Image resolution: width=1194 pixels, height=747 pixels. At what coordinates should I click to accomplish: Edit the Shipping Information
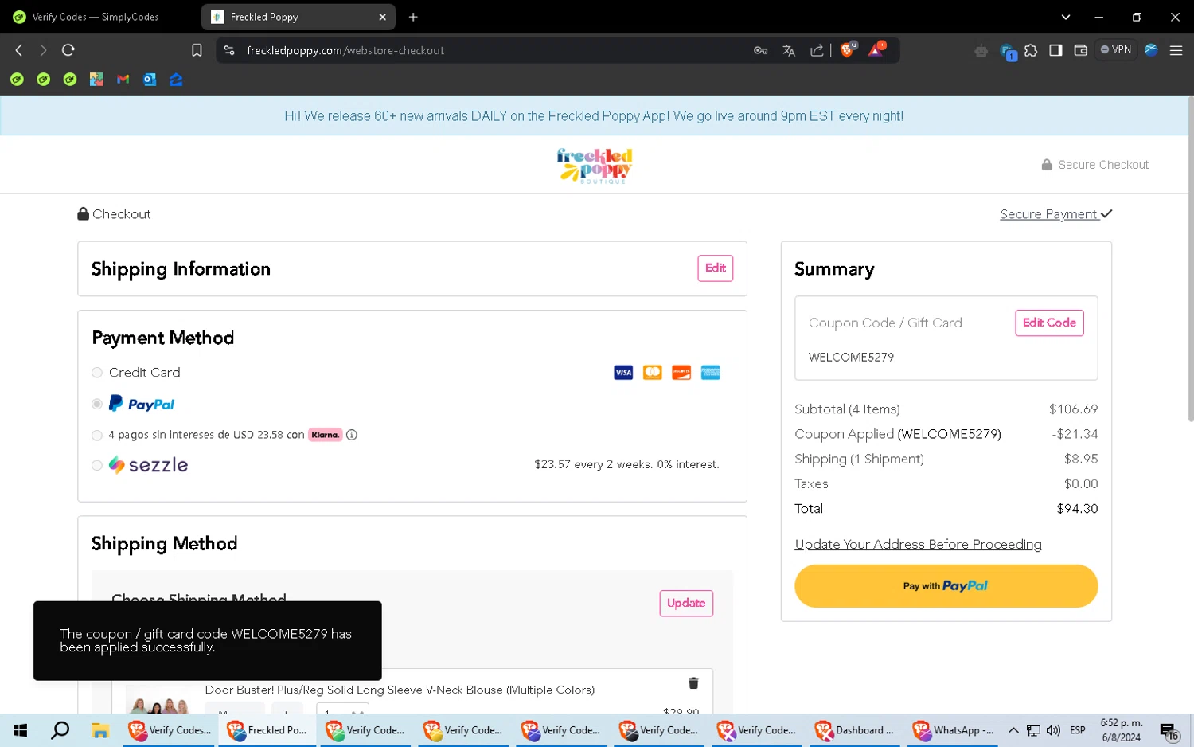coord(715,268)
